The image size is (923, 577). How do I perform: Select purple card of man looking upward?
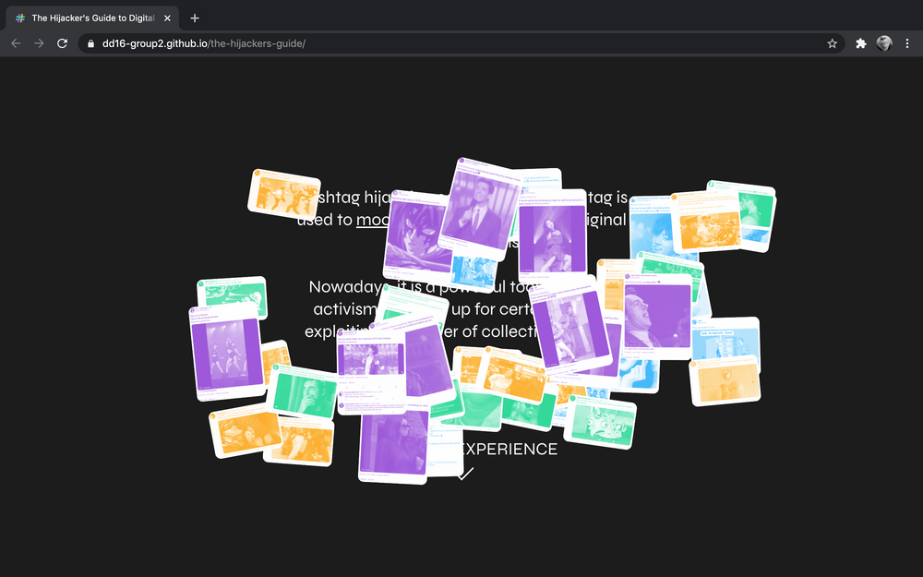[657, 317]
